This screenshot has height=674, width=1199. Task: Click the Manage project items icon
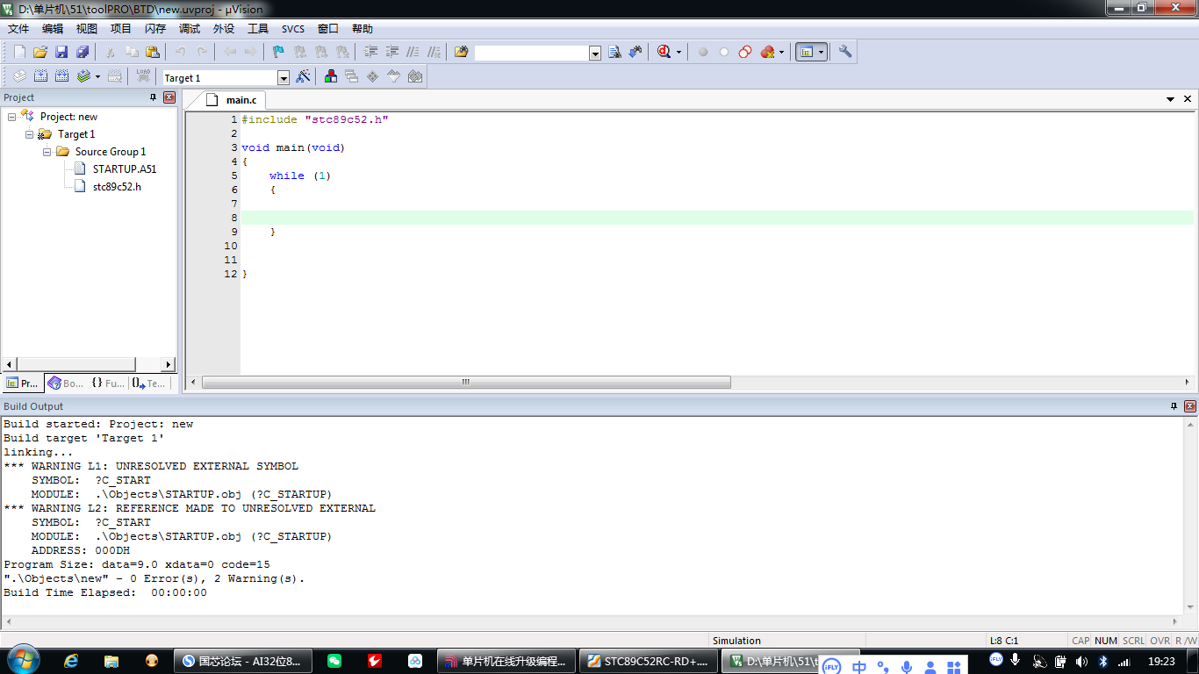pyautogui.click(x=331, y=77)
